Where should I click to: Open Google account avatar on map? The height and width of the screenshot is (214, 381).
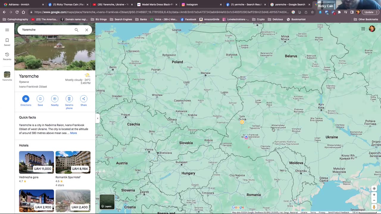pyautogui.click(x=372, y=29)
